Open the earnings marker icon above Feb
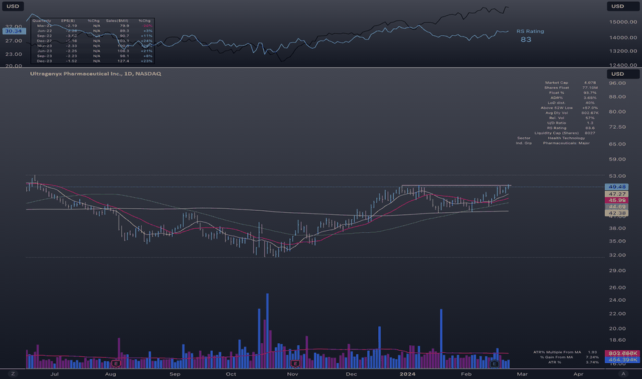642x379 pixels. click(494, 363)
